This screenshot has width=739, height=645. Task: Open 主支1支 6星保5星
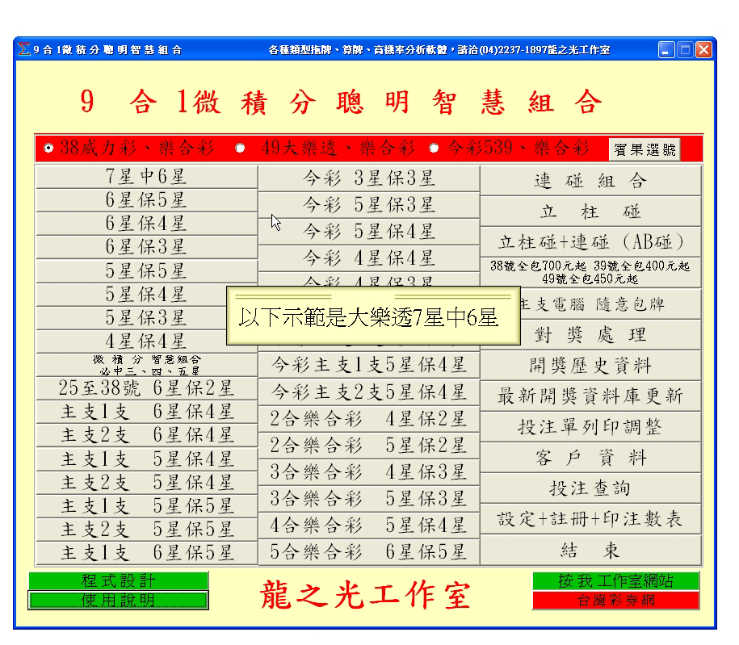(x=146, y=553)
